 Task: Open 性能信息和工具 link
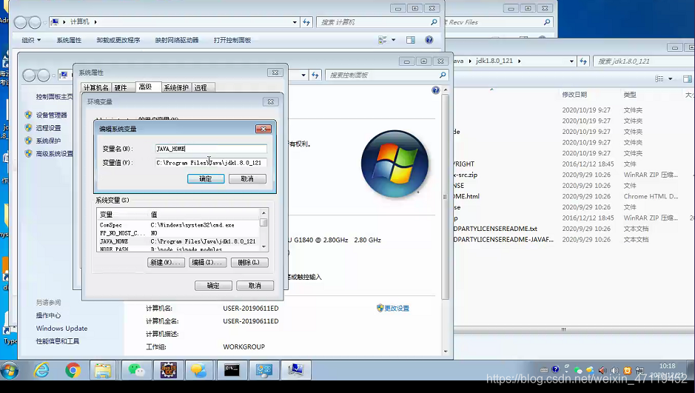[58, 341]
